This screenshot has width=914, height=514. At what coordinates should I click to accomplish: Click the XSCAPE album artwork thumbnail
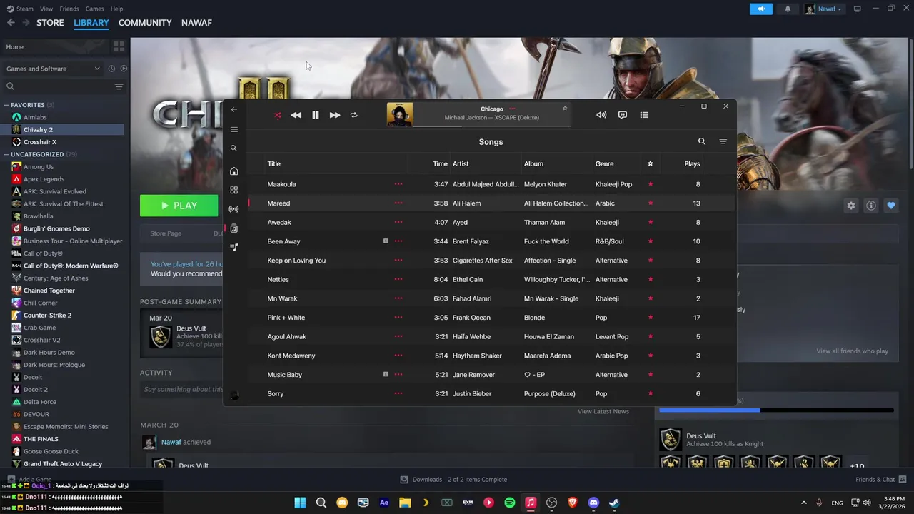point(400,114)
